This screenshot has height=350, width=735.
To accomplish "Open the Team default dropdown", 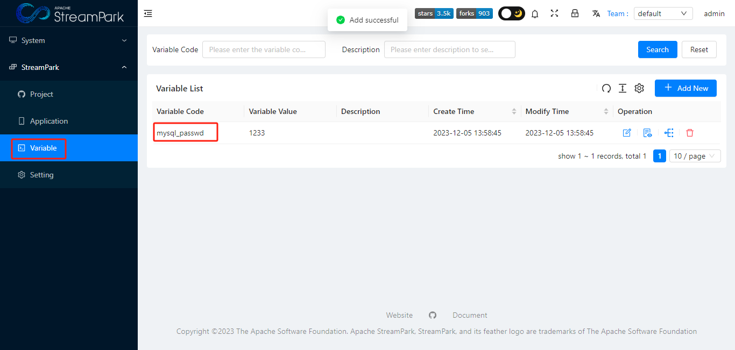I will 663,13.
